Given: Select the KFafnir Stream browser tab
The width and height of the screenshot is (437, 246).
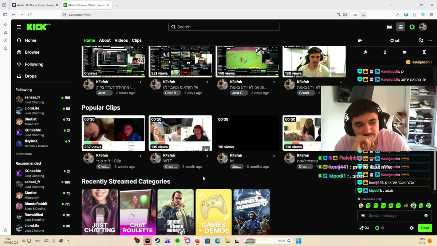Looking at the screenshot, I should click(87, 5).
